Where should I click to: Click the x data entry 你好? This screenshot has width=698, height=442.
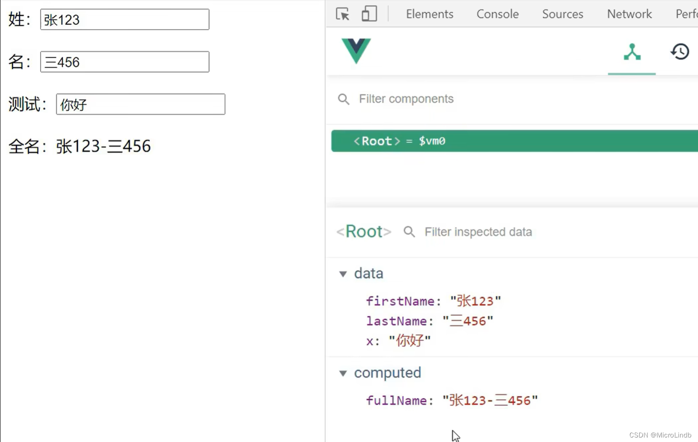tap(398, 341)
